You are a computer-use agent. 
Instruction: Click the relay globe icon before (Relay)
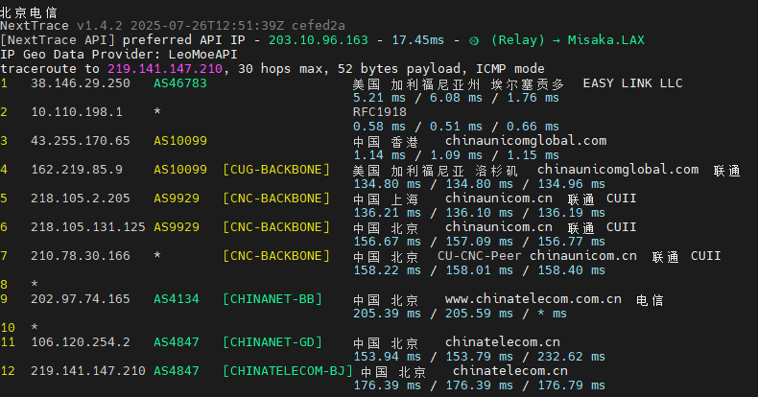(474, 40)
